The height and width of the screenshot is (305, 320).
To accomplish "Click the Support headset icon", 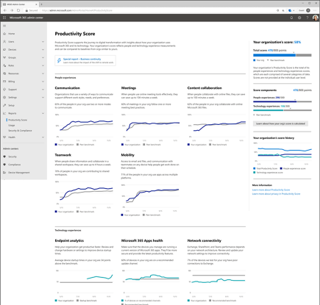I will click(x=4, y=90).
